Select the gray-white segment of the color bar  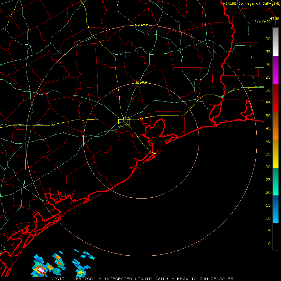tap(276, 42)
